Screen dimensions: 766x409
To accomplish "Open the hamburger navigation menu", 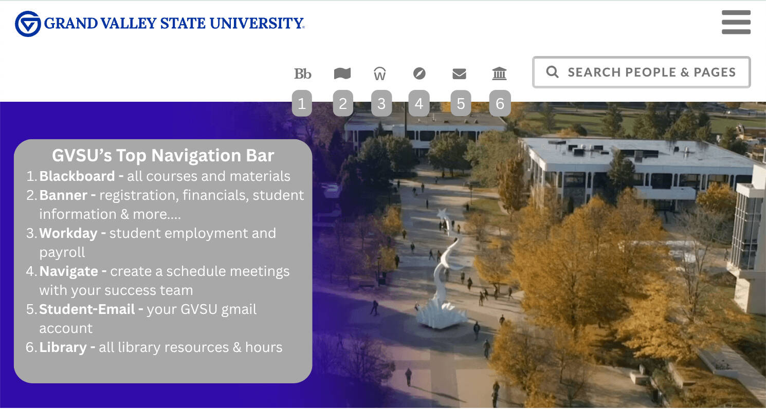I will [x=736, y=23].
